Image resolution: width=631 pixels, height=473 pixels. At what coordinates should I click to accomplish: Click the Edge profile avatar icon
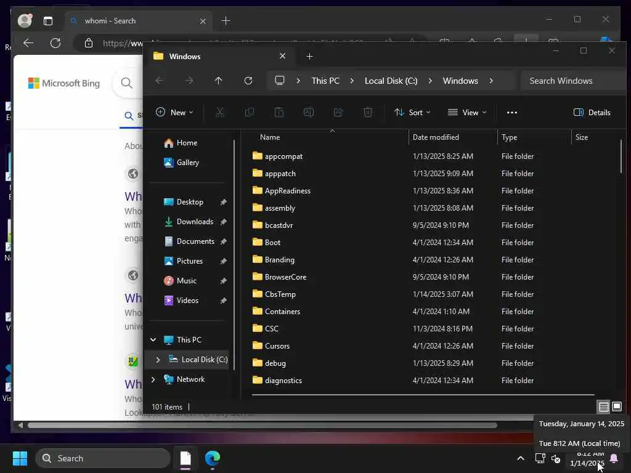[x=25, y=20]
